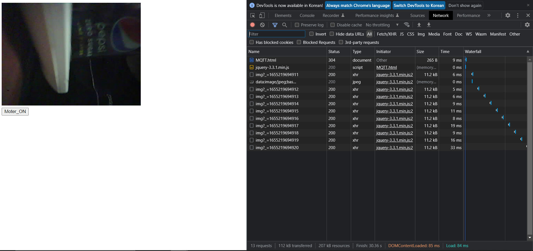
Task: Filter requests by Media type
Action: [434, 34]
